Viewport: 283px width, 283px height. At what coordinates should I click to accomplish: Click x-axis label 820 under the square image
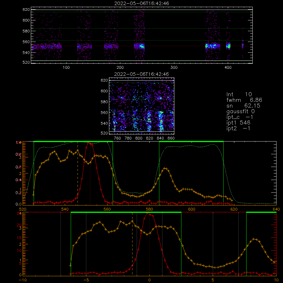click(150, 138)
